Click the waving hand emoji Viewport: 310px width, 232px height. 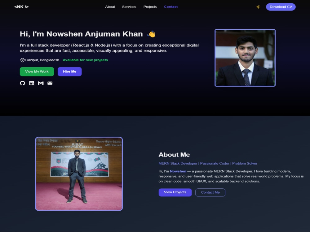click(x=151, y=34)
